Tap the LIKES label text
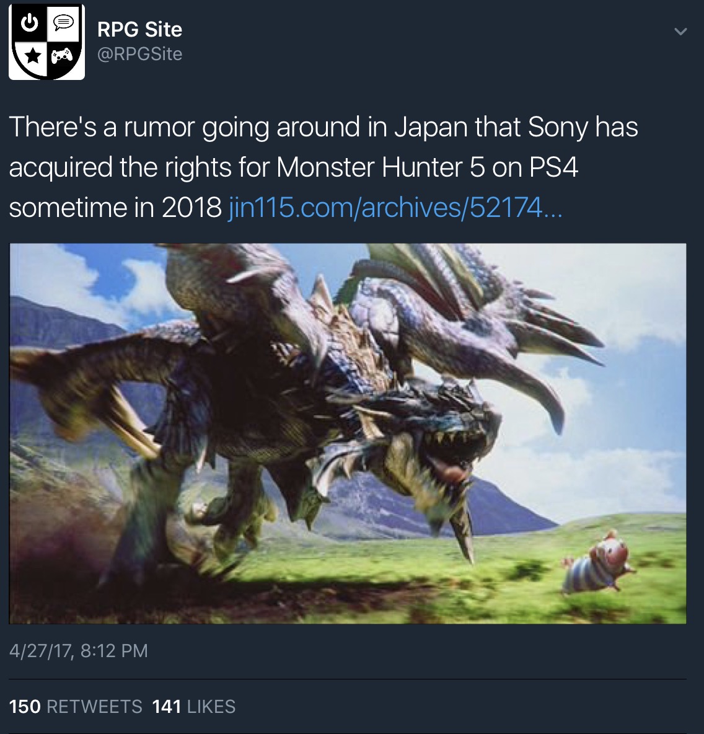The height and width of the screenshot is (734, 704). coord(211,706)
